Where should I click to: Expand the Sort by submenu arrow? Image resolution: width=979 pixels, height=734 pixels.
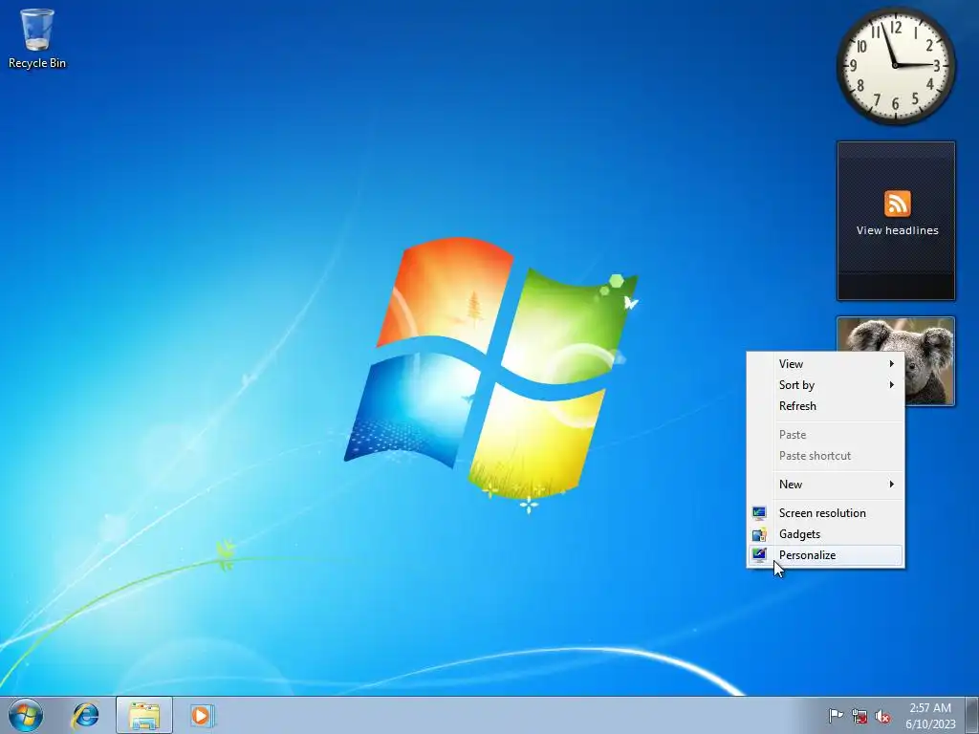[892, 384]
